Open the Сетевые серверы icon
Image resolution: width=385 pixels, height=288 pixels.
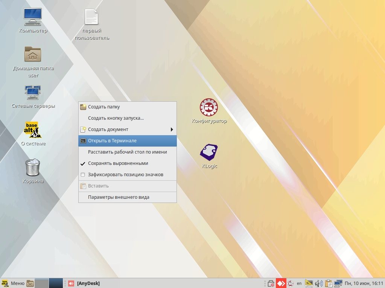click(33, 93)
